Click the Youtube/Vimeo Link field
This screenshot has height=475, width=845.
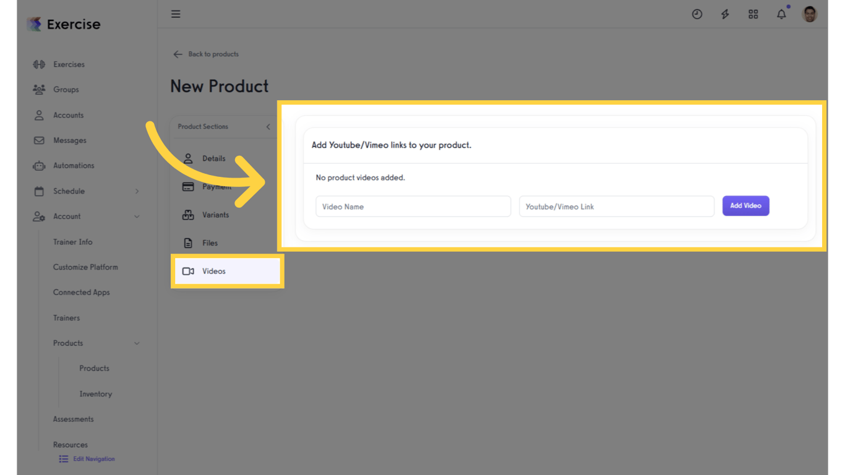(616, 207)
